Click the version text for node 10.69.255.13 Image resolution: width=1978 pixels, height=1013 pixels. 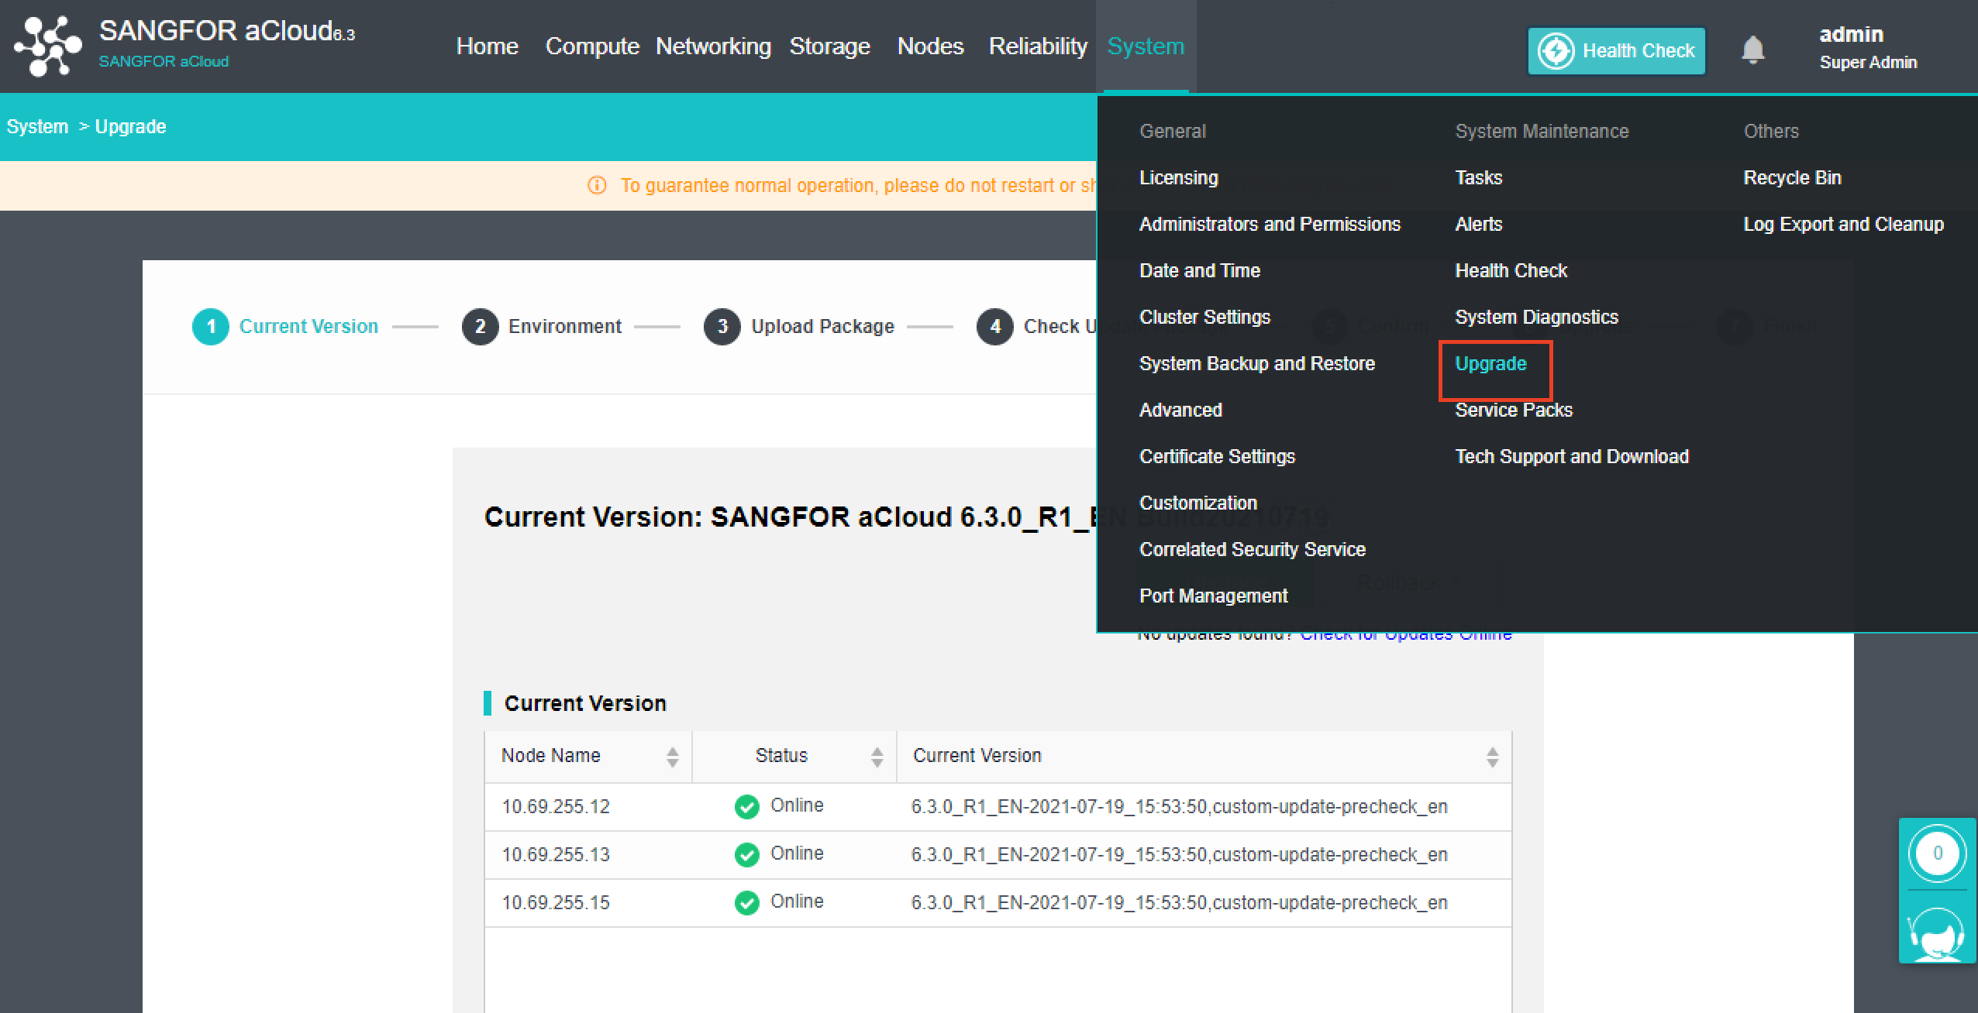pos(1180,855)
